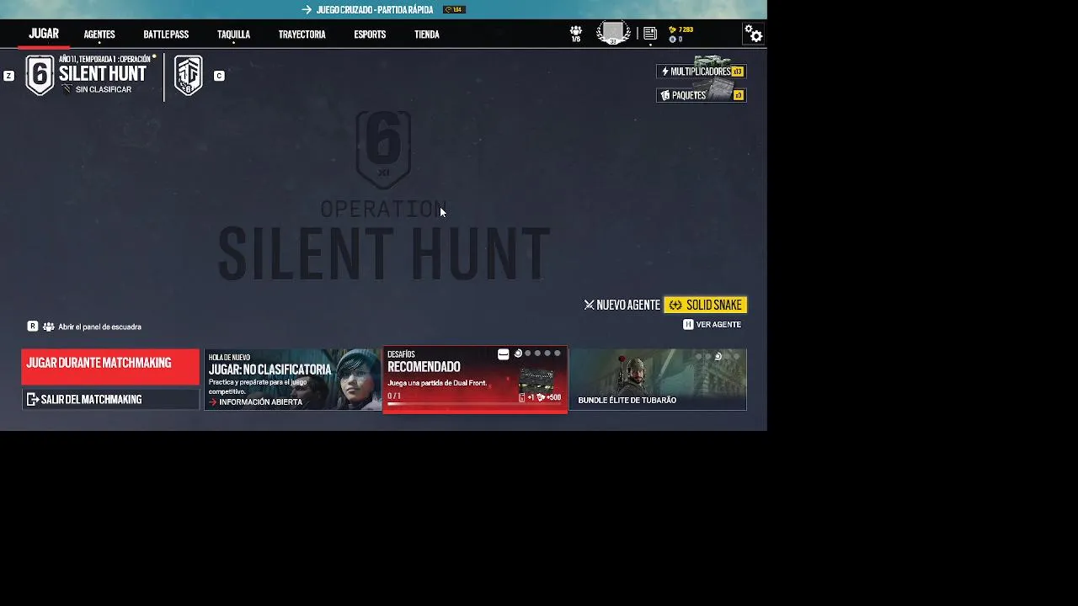Click the C key hint icon
The height and width of the screenshot is (606, 1078).
tap(219, 76)
